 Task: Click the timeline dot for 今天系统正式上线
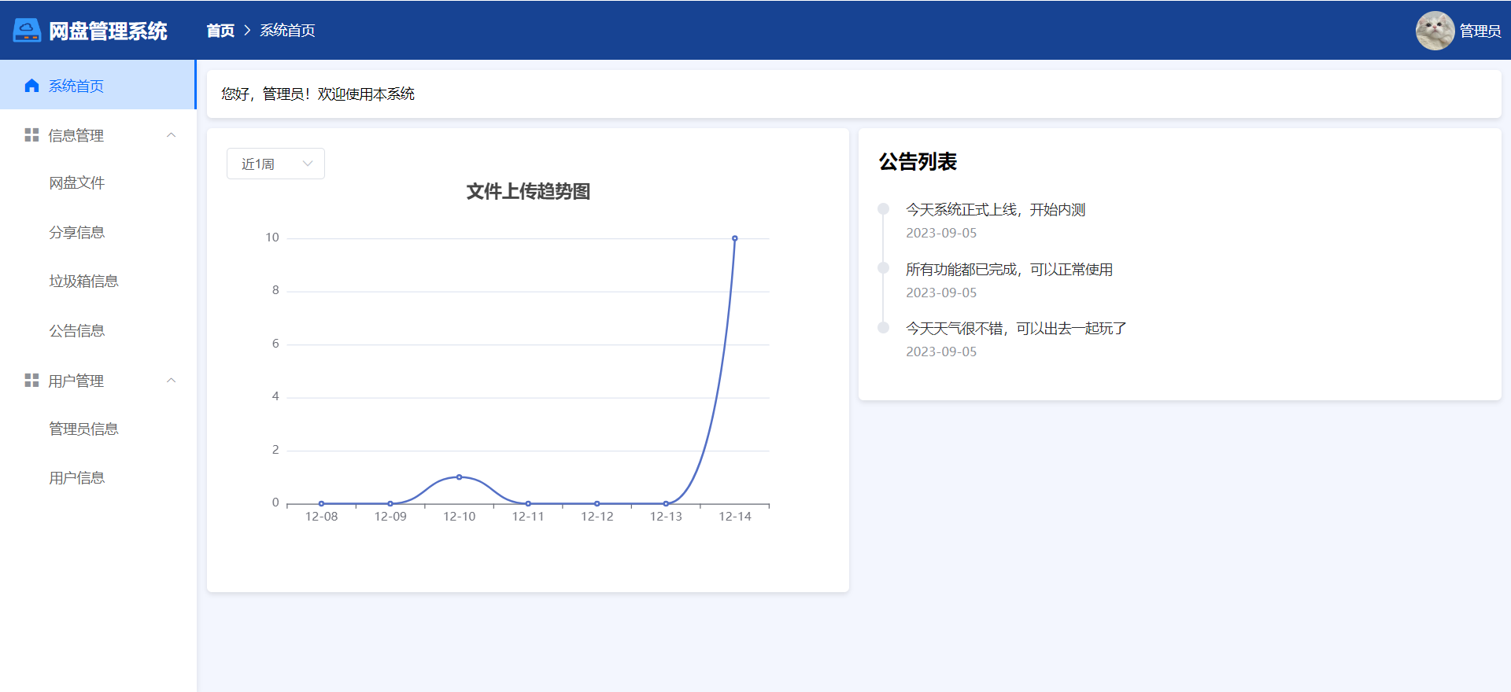(x=883, y=209)
